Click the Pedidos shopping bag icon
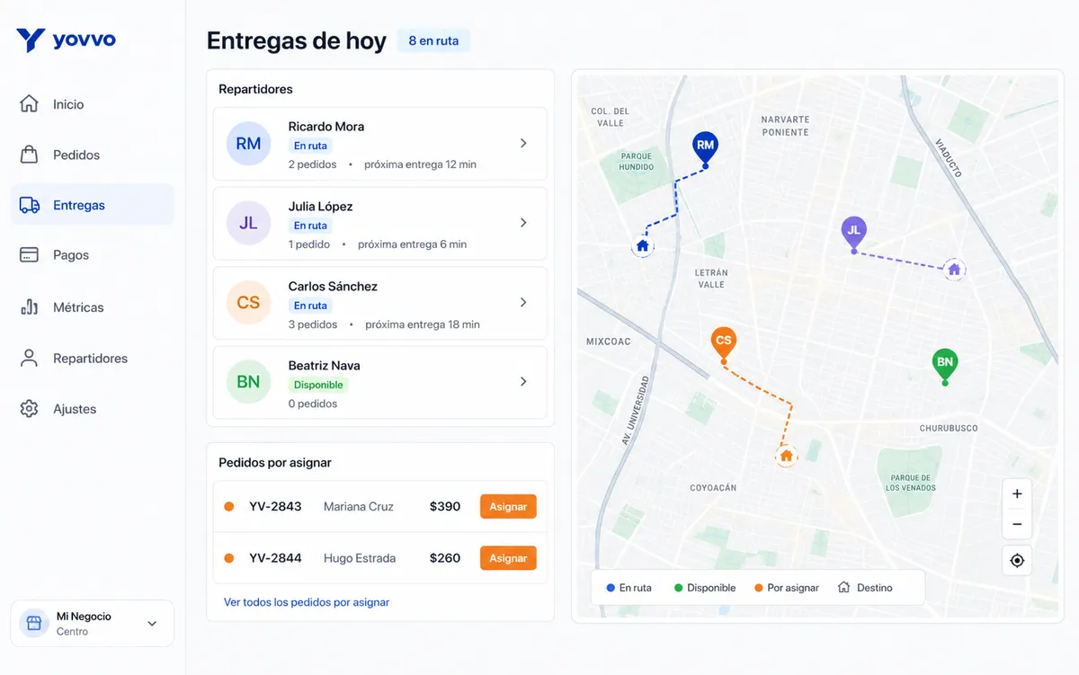1079x675 pixels. click(29, 155)
